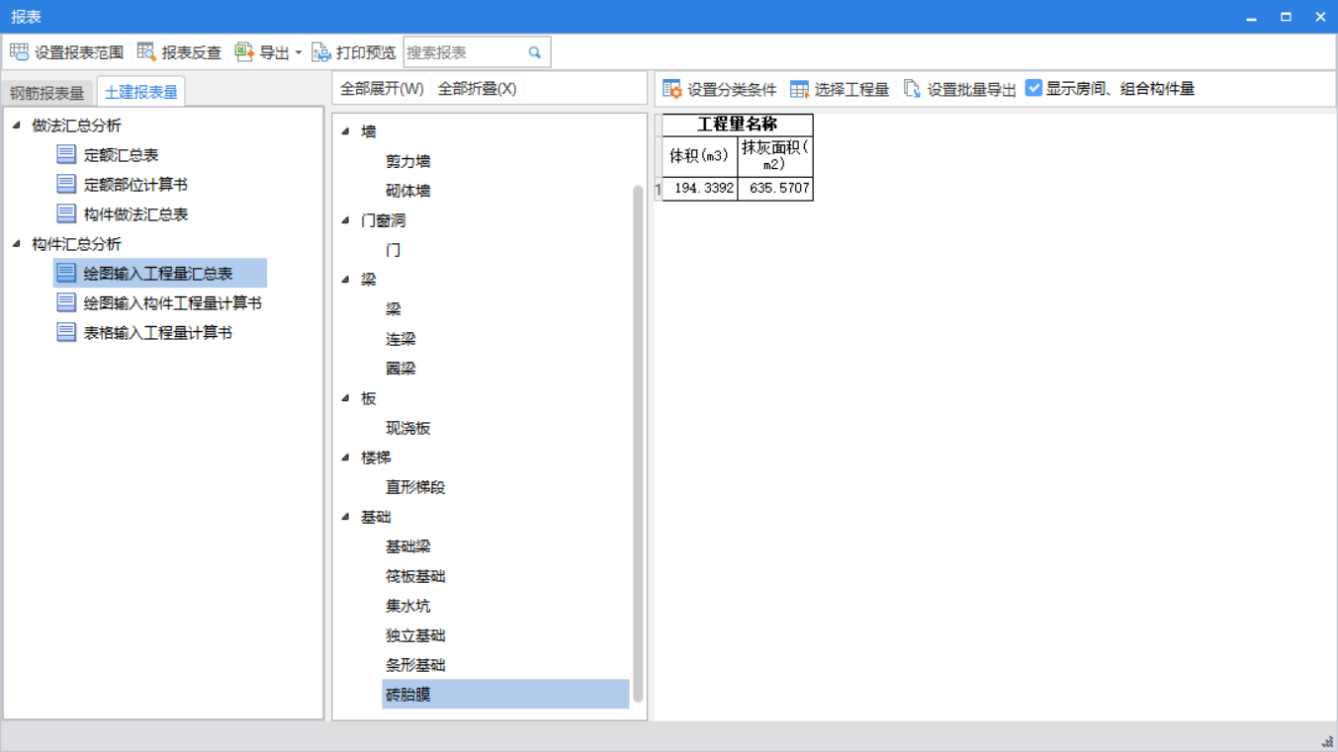Click 全部折叠(X) button

[478, 89]
